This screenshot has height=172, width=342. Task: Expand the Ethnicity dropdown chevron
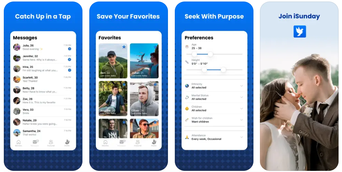(x=241, y=86)
